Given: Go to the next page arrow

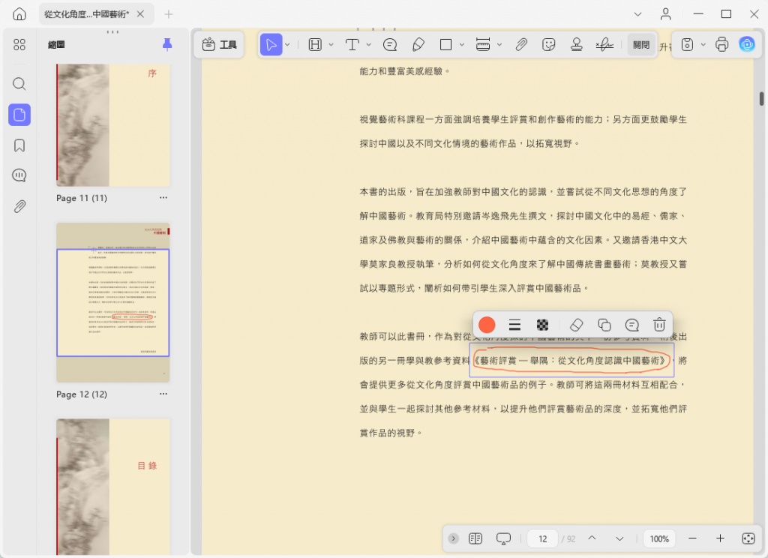Looking at the screenshot, I should coord(619,538).
